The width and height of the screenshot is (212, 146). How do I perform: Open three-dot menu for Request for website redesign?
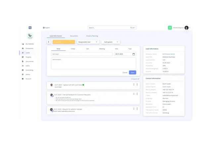(x=137, y=109)
